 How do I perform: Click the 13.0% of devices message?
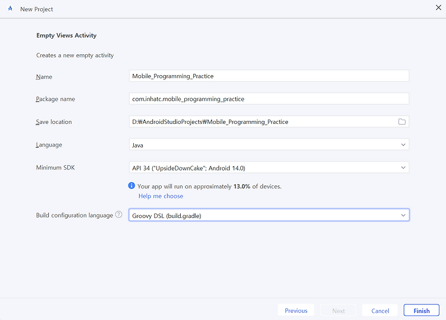(x=209, y=187)
